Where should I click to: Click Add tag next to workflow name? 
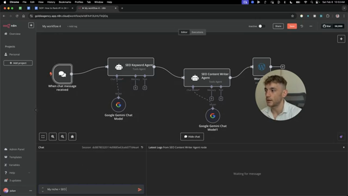(72, 26)
